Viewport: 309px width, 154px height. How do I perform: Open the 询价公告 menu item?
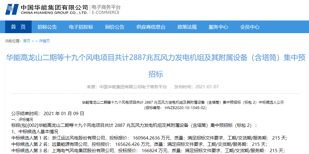click(115, 27)
